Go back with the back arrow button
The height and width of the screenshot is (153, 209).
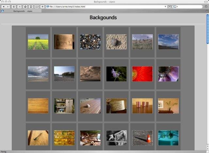coord(4,7)
